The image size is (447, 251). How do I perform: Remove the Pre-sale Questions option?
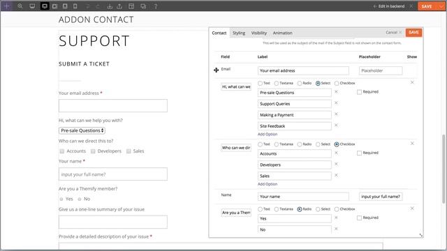pos(336,91)
